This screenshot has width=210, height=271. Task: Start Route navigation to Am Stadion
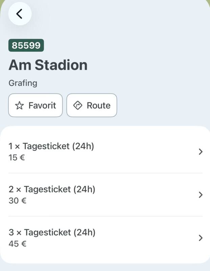click(92, 105)
